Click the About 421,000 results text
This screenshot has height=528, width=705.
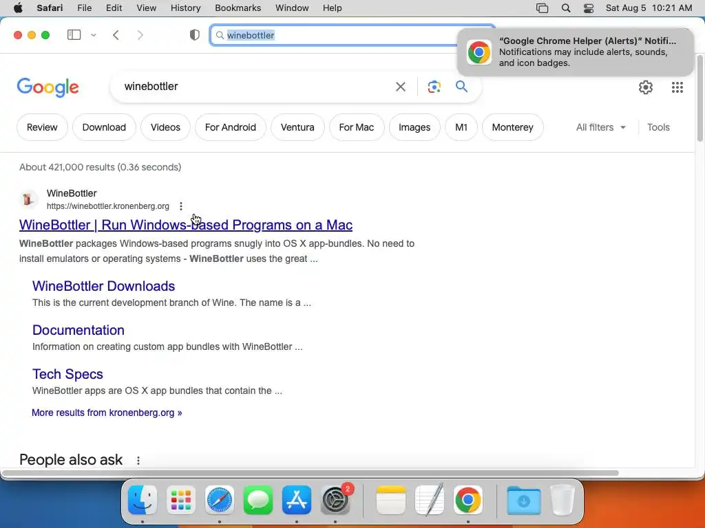[101, 167]
